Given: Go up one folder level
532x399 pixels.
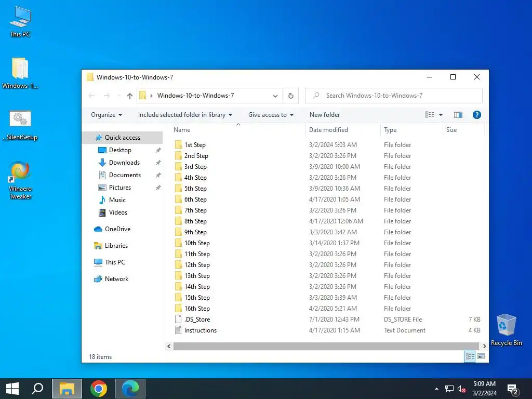Looking at the screenshot, I should (x=129, y=96).
